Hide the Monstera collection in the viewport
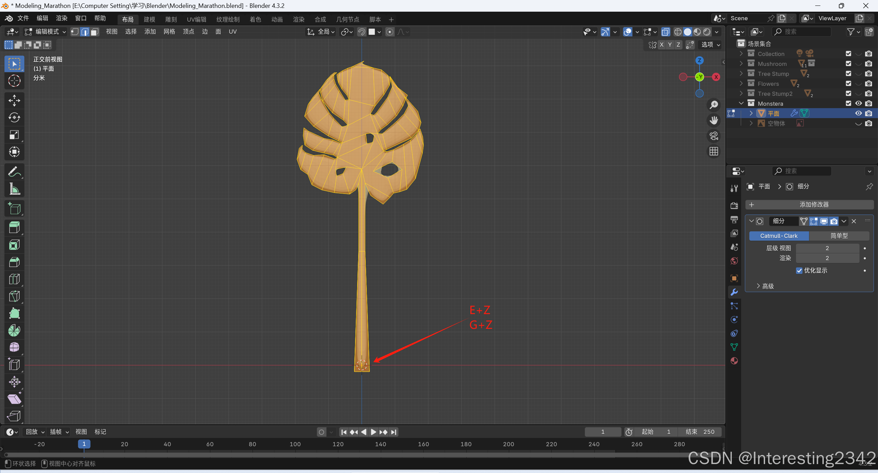The height and width of the screenshot is (473, 878). point(858,103)
